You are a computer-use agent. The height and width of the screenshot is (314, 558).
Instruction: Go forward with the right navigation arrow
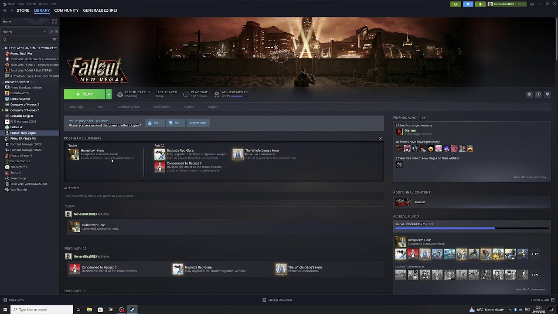[x=12, y=10]
